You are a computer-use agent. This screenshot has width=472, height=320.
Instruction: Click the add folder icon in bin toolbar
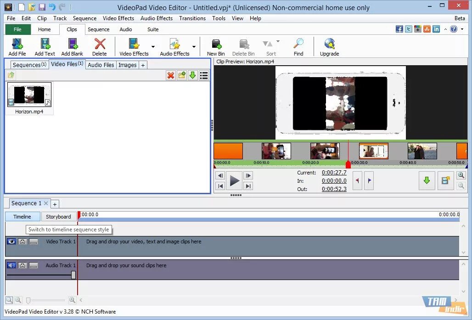coord(182,75)
